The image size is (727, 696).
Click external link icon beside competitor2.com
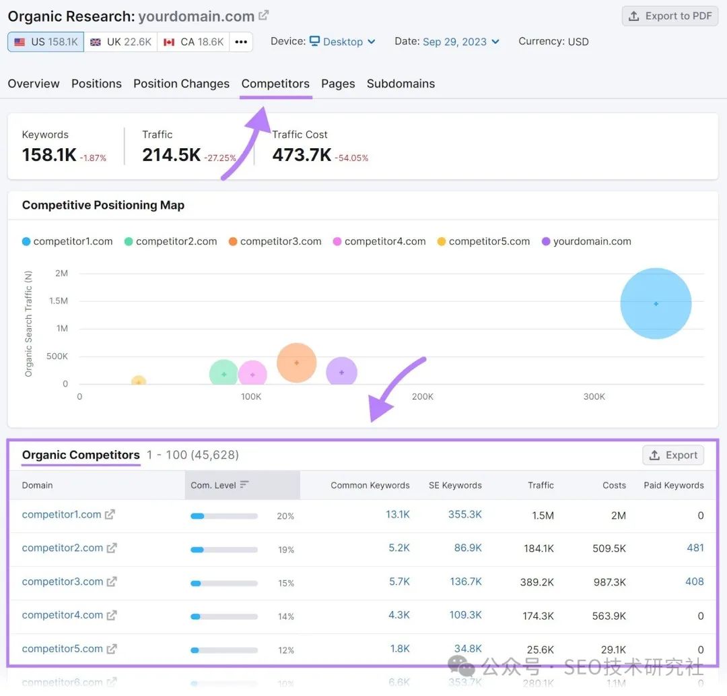point(112,548)
